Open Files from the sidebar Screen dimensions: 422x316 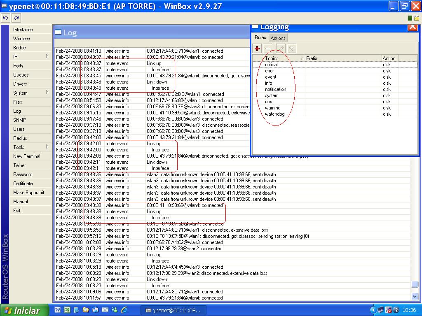coord(30,102)
